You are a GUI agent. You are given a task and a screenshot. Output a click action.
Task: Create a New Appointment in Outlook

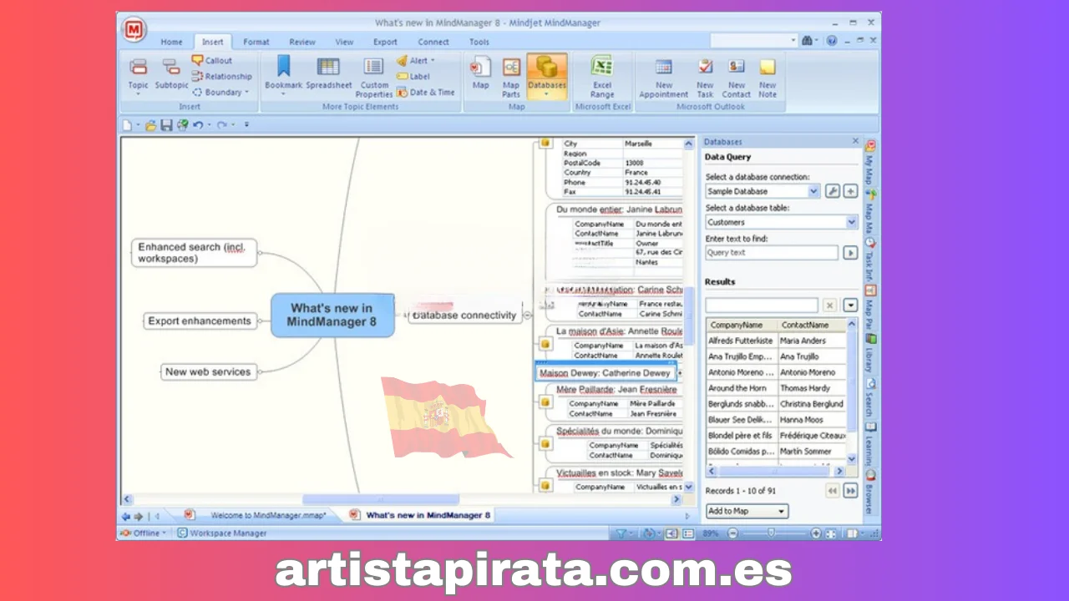[x=664, y=78]
